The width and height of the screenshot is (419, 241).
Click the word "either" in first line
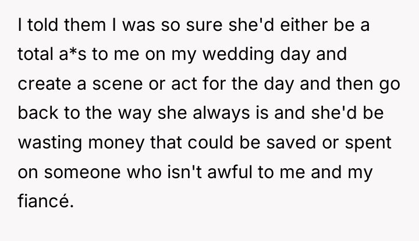(304, 25)
